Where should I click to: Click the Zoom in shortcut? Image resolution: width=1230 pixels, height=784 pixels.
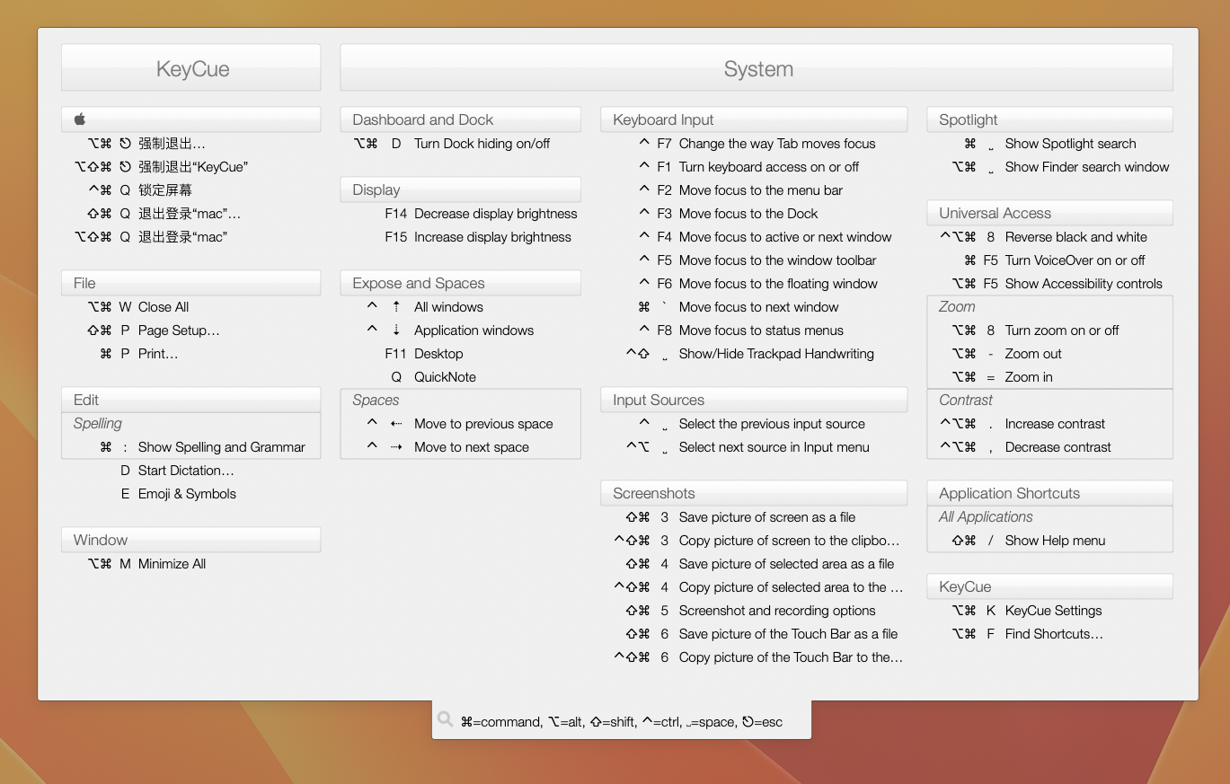(x=1049, y=377)
